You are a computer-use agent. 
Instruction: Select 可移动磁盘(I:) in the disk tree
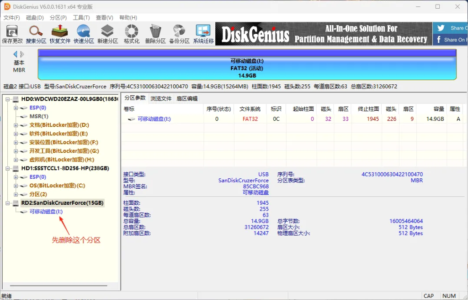[x=46, y=212]
